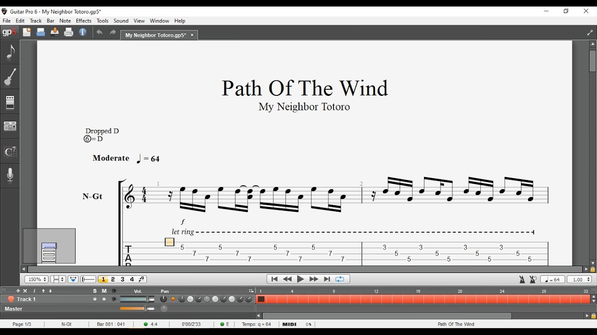597x335 pixels.
Task: Close the My Neighbor Totoro.gp5 tab
Action: 192,35
